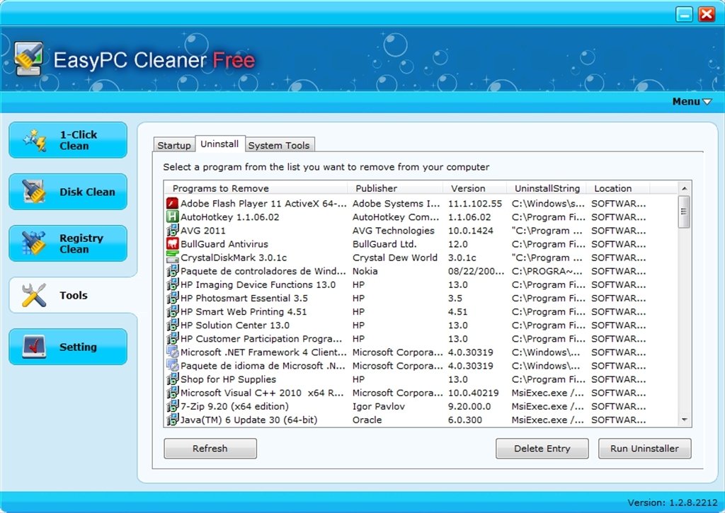The height and width of the screenshot is (513, 725).
Task: Switch to the Startup tab
Action: coord(174,145)
